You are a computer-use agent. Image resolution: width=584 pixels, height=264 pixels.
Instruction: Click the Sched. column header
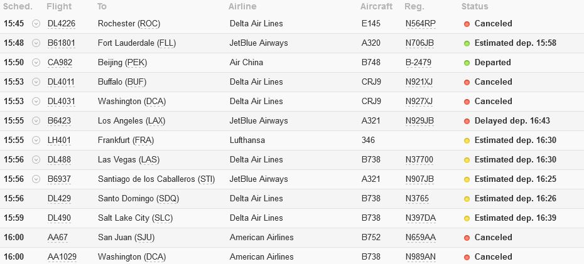pyautogui.click(x=18, y=6)
